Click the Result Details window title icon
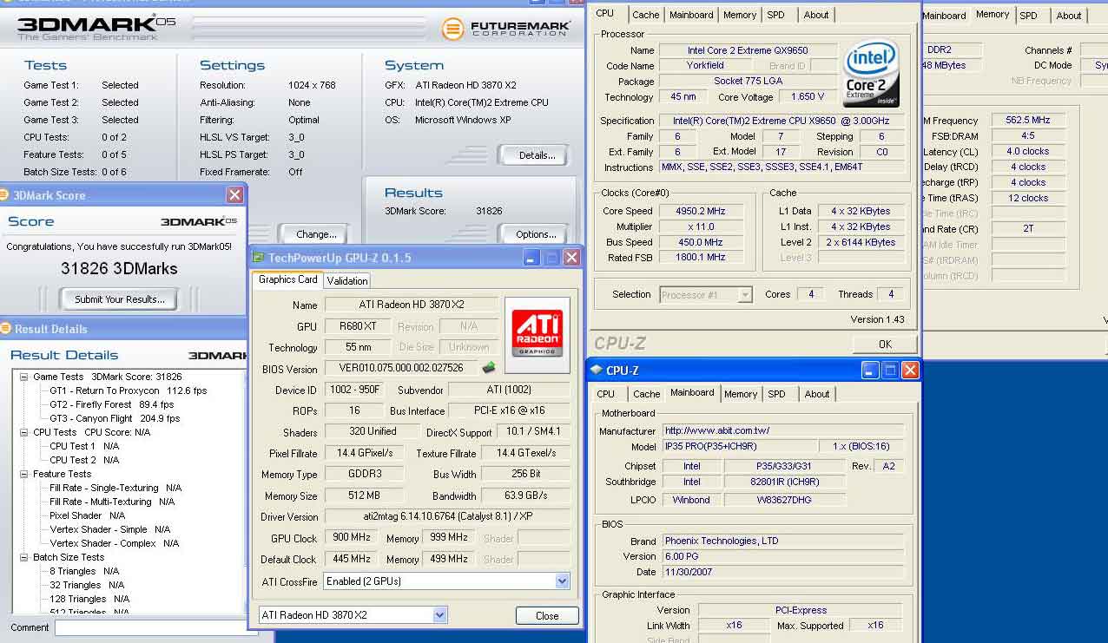This screenshot has height=643, width=1108. click(6, 329)
